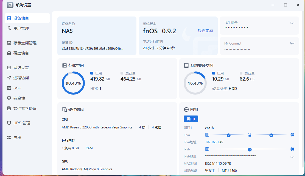
Task: Click the network settings icon in sidebar
Action: click(x=9, y=68)
